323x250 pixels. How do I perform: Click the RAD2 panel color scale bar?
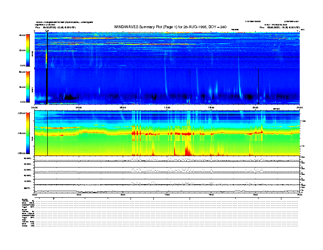[28, 50]
